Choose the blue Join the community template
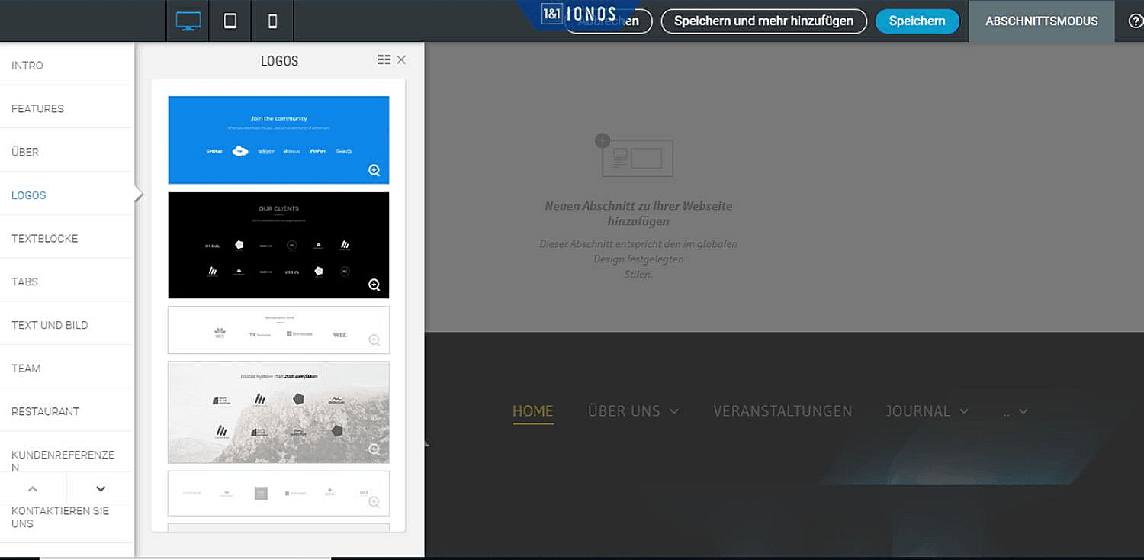Screen dimensions: 1144x560 (278, 140)
